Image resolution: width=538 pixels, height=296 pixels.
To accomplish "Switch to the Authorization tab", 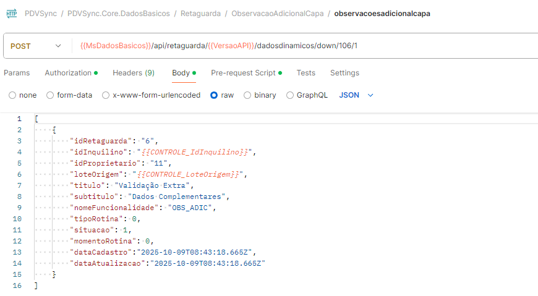I will [70, 73].
